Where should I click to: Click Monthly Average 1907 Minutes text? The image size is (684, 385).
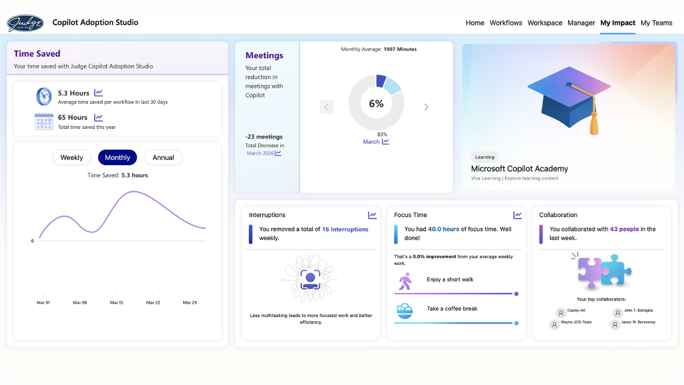(379, 49)
